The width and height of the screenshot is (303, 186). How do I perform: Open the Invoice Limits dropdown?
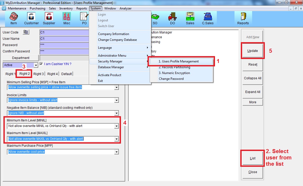[x=116, y=100]
